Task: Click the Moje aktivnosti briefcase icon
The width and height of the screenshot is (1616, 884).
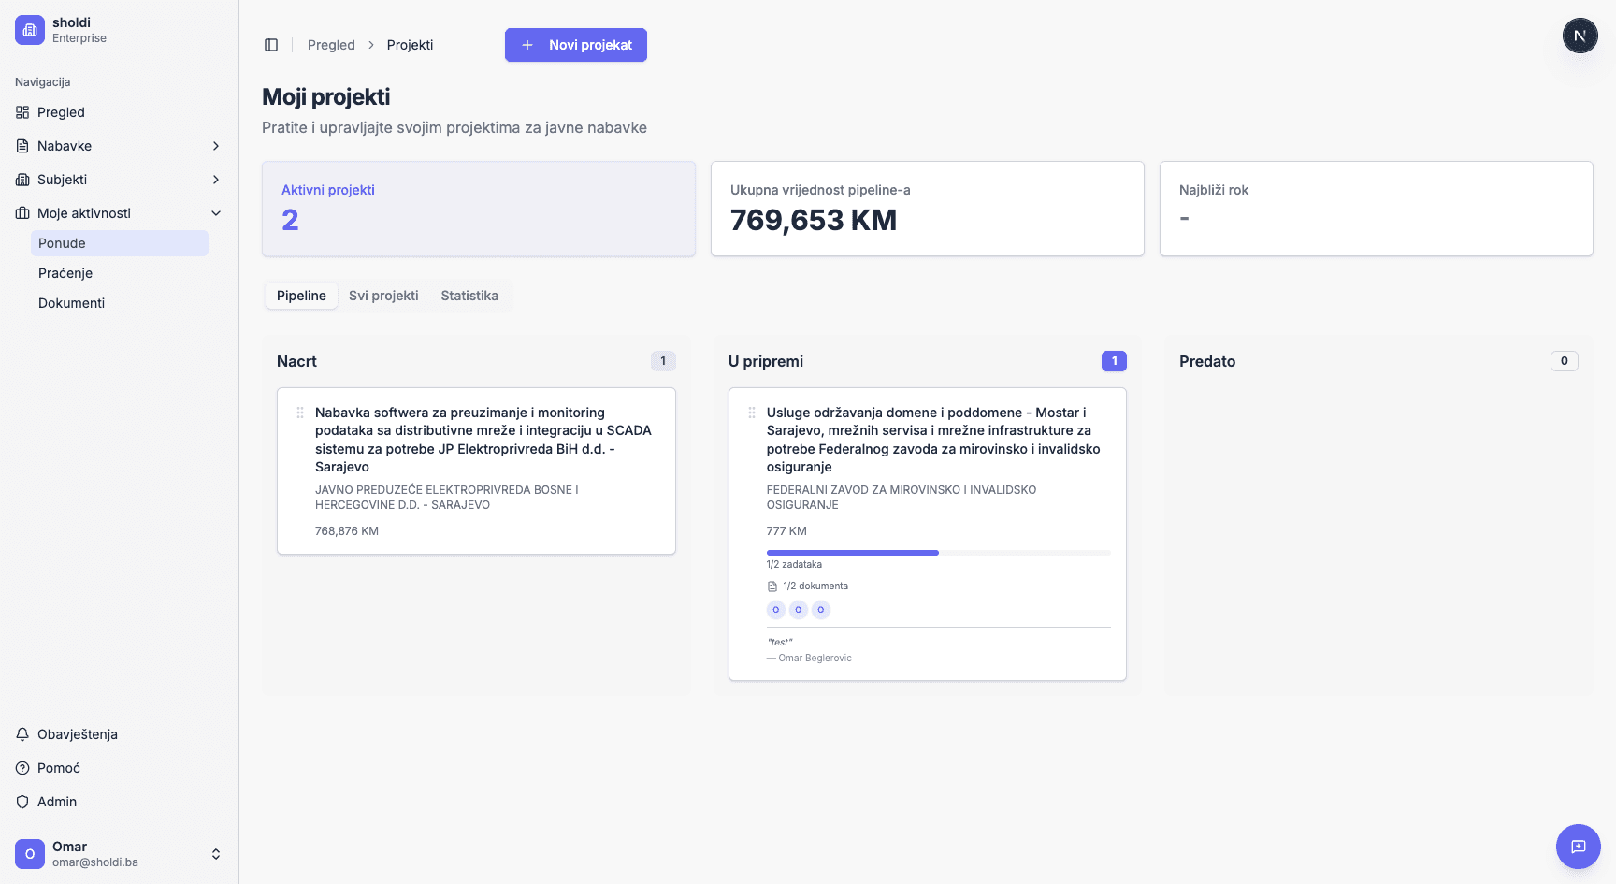Action: tap(21, 212)
